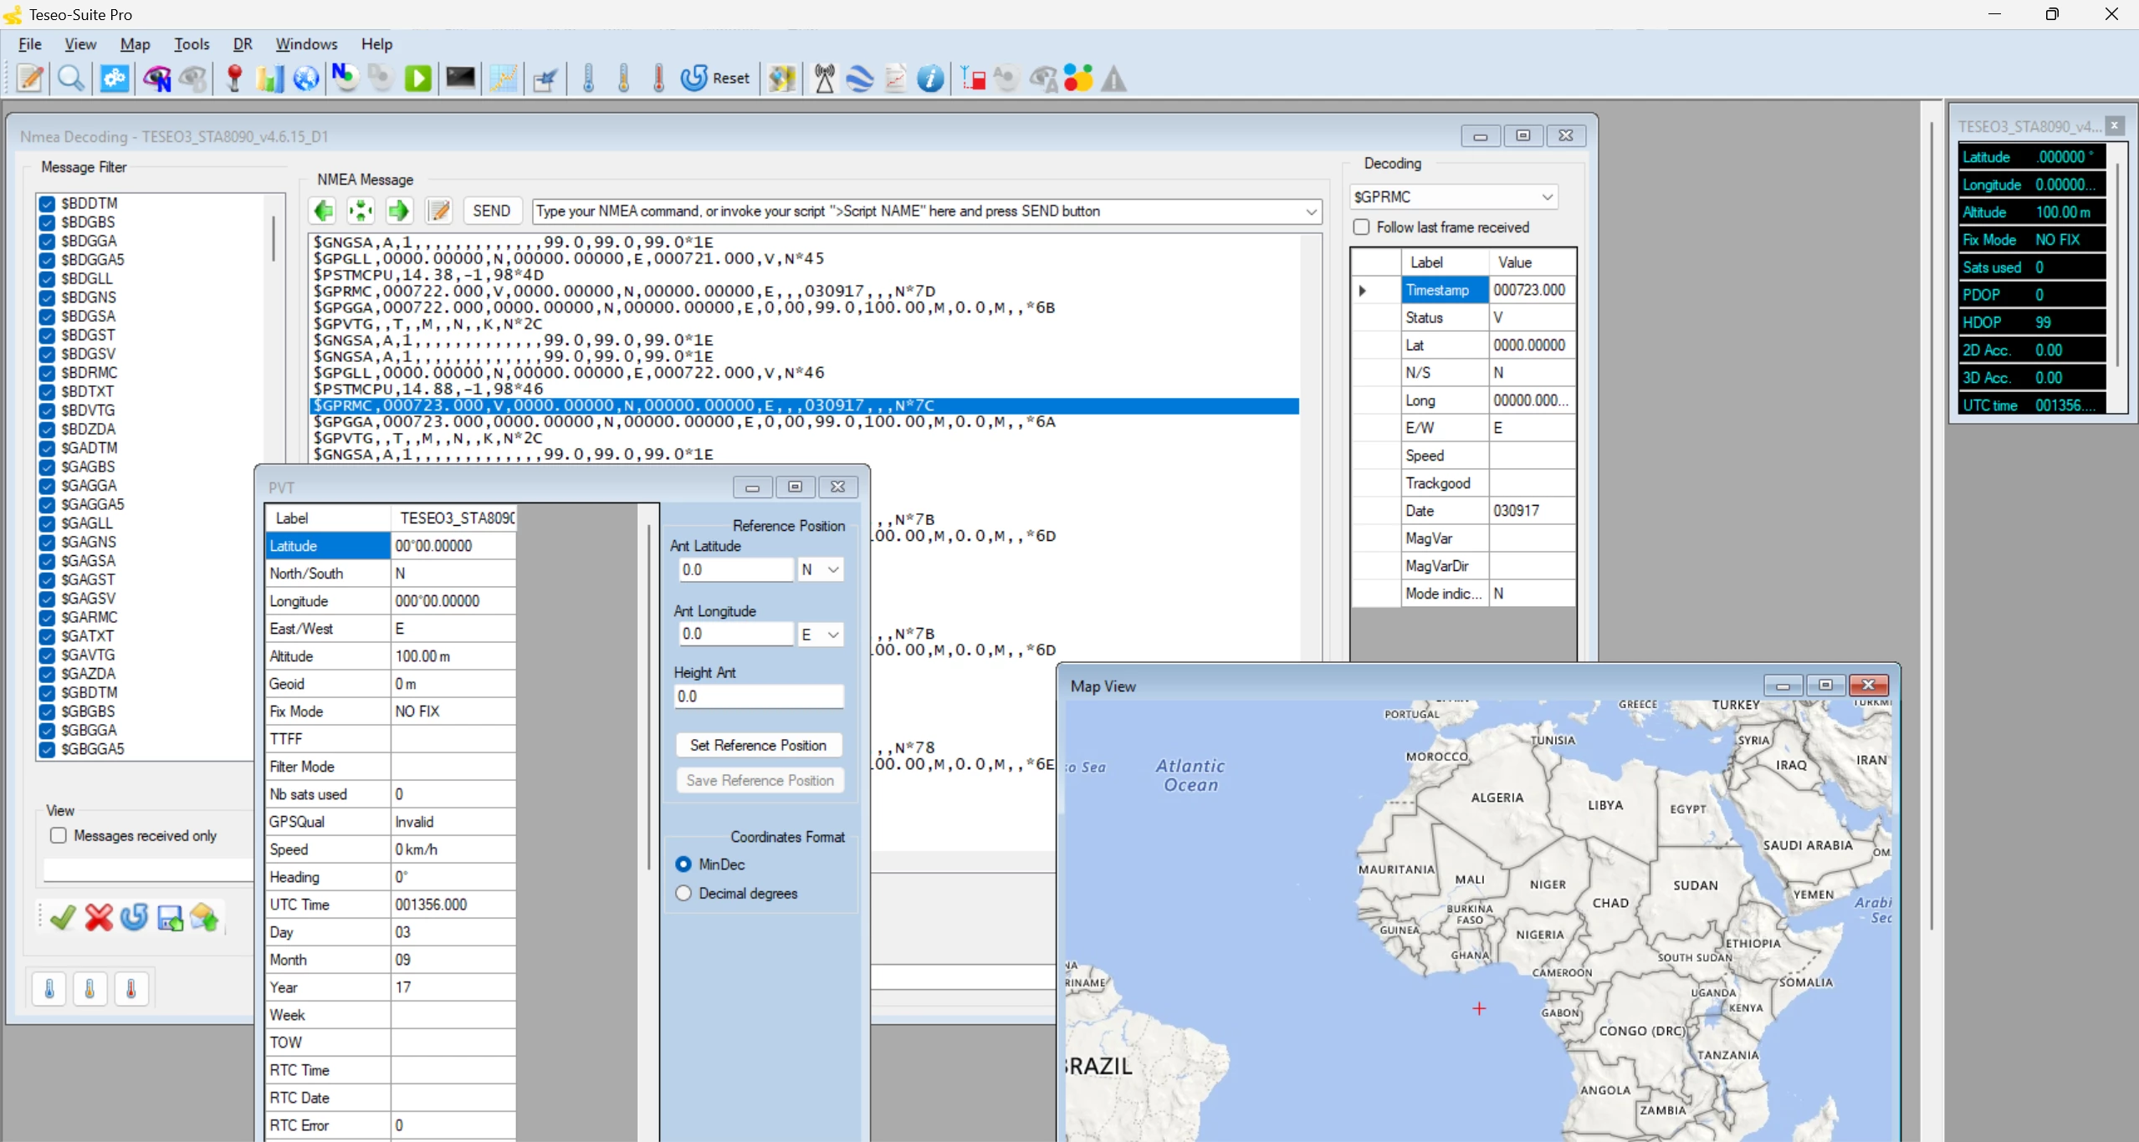
Task: Click the radio antenna tower icon
Action: [824, 78]
